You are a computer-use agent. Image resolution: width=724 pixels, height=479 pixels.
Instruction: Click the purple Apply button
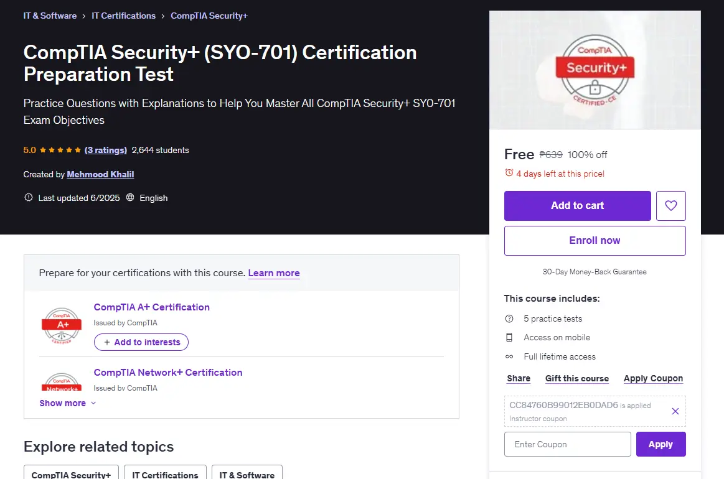point(661,444)
